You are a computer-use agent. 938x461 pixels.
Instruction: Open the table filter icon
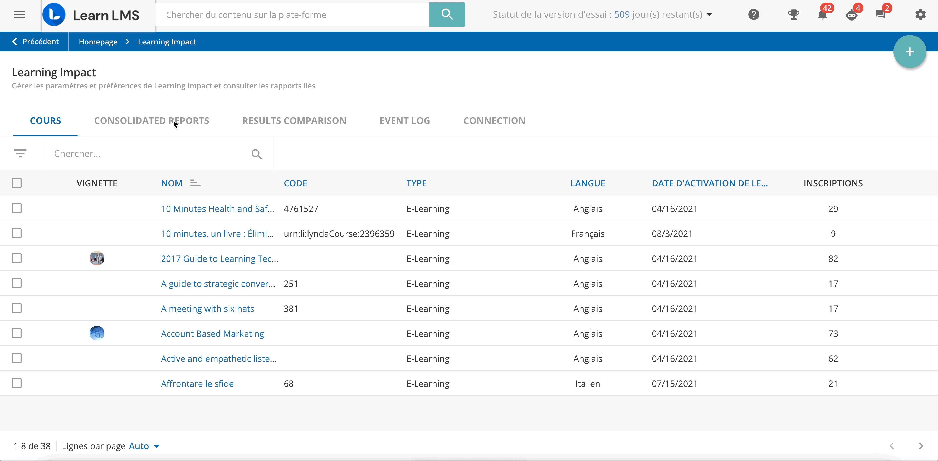pos(20,153)
